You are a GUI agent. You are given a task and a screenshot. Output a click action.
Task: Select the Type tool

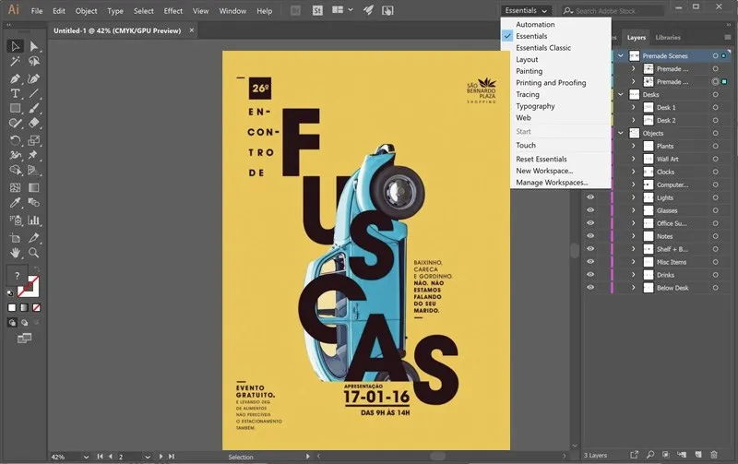[15, 93]
